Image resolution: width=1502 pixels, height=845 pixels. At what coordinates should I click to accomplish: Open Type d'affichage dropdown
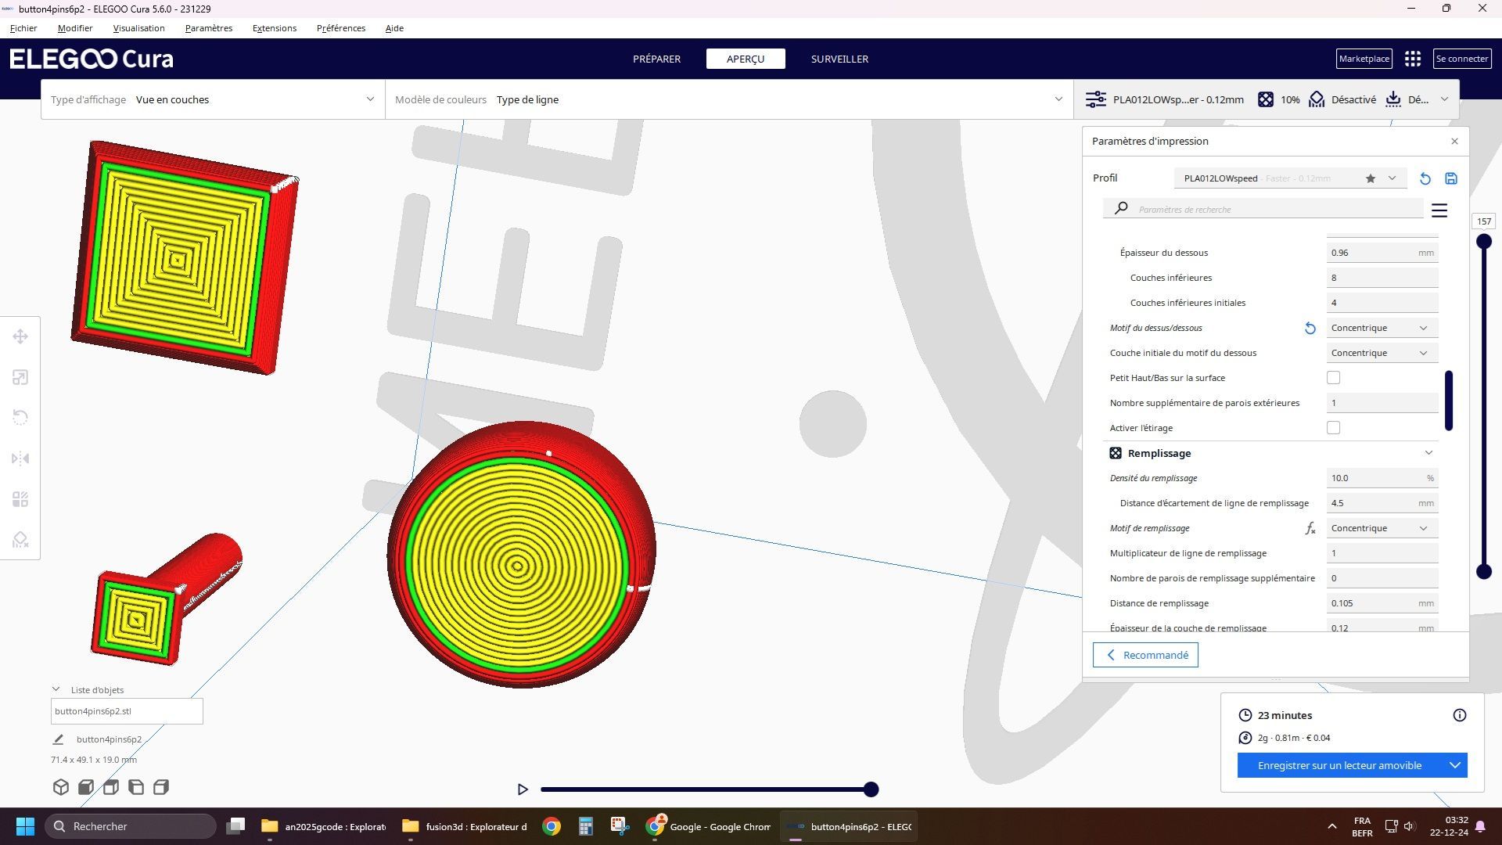(213, 99)
